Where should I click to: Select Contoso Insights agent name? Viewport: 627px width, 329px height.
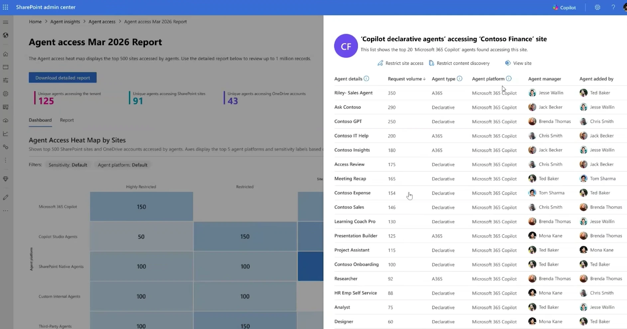(352, 150)
